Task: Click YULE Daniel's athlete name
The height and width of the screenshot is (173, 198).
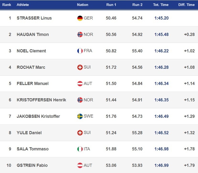Action: pyautogui.click(x=29, y=133)
